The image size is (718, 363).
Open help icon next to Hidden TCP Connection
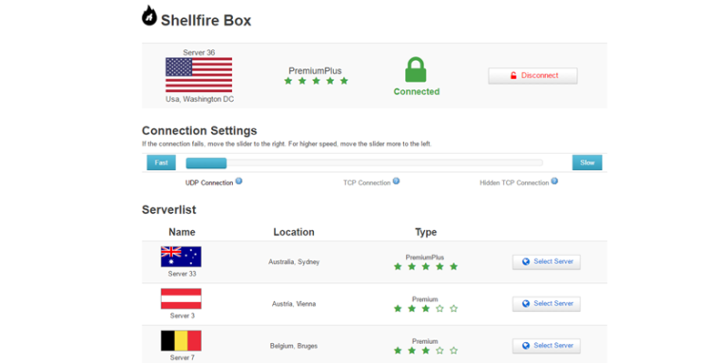pos(554,181)
